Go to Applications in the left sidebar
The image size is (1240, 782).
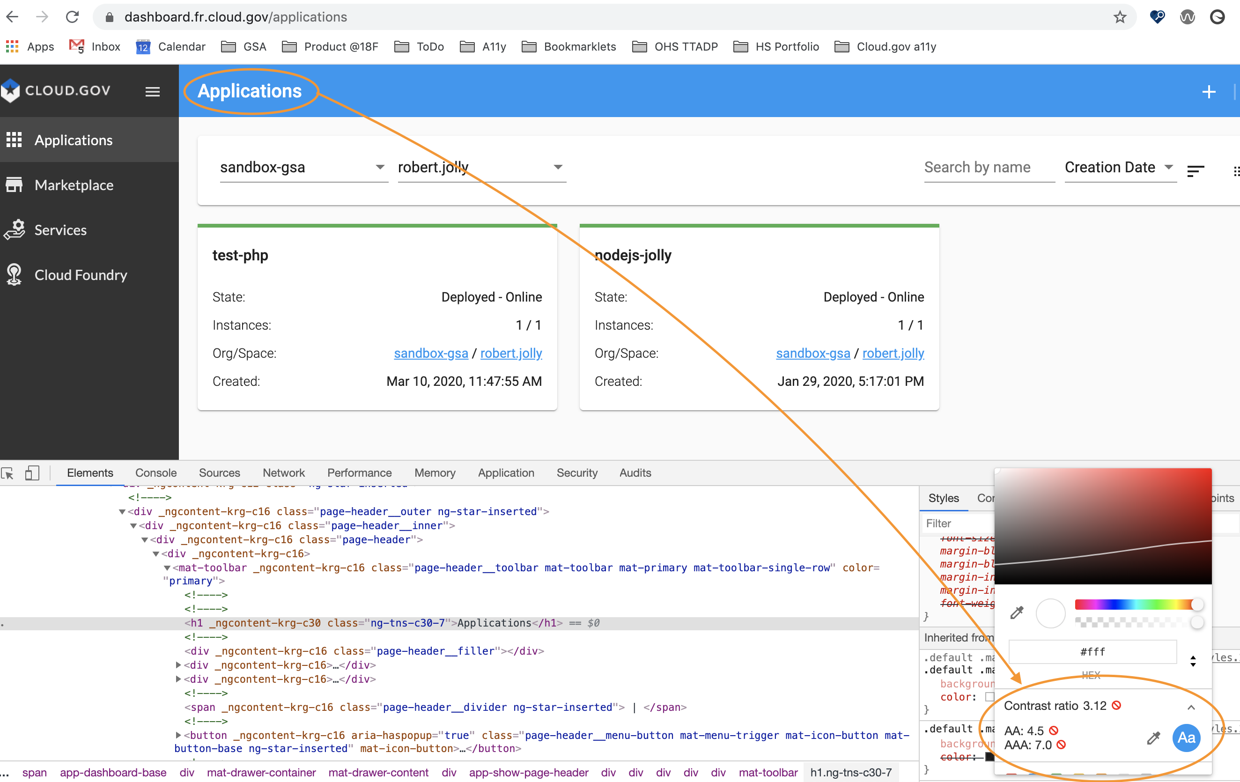89,140
